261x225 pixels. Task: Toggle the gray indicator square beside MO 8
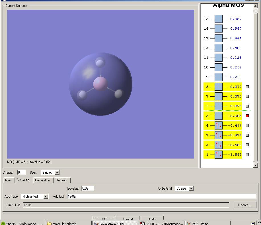click(247, 87)
